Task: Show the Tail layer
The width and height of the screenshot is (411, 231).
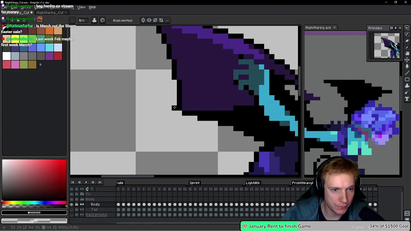Action: [72, 210]
